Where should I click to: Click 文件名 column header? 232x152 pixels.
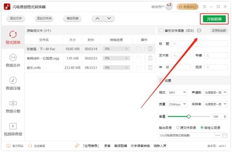pos(44,40)
